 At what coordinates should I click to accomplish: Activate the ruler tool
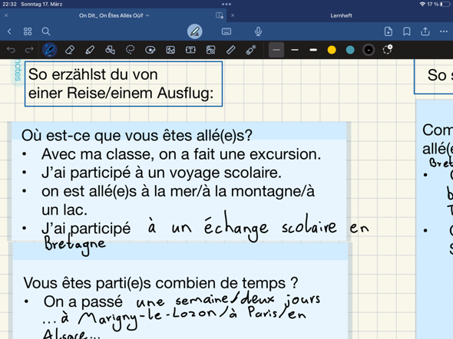pos(230,50)
